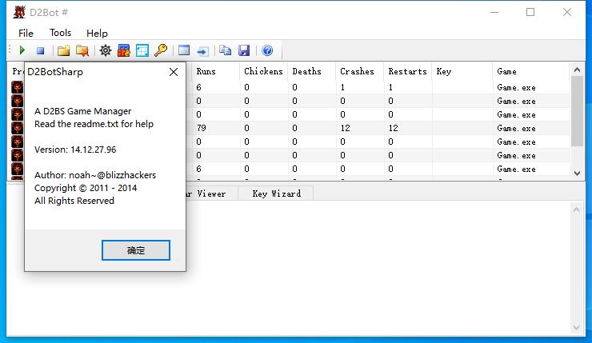
Task: Click the profile list scroll down arrow
Action: tap(577, 172)
